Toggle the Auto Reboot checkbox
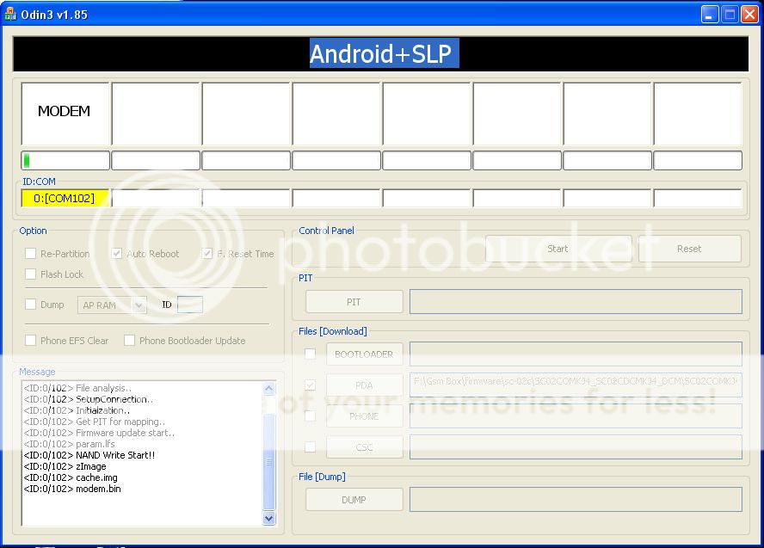The image size is (764, 548). click(x=117, y=254)
